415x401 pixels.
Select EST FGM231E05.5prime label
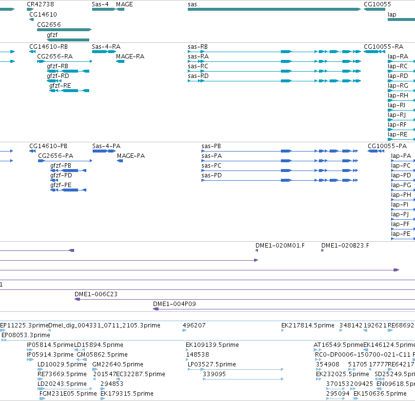(x=68, y=394)
